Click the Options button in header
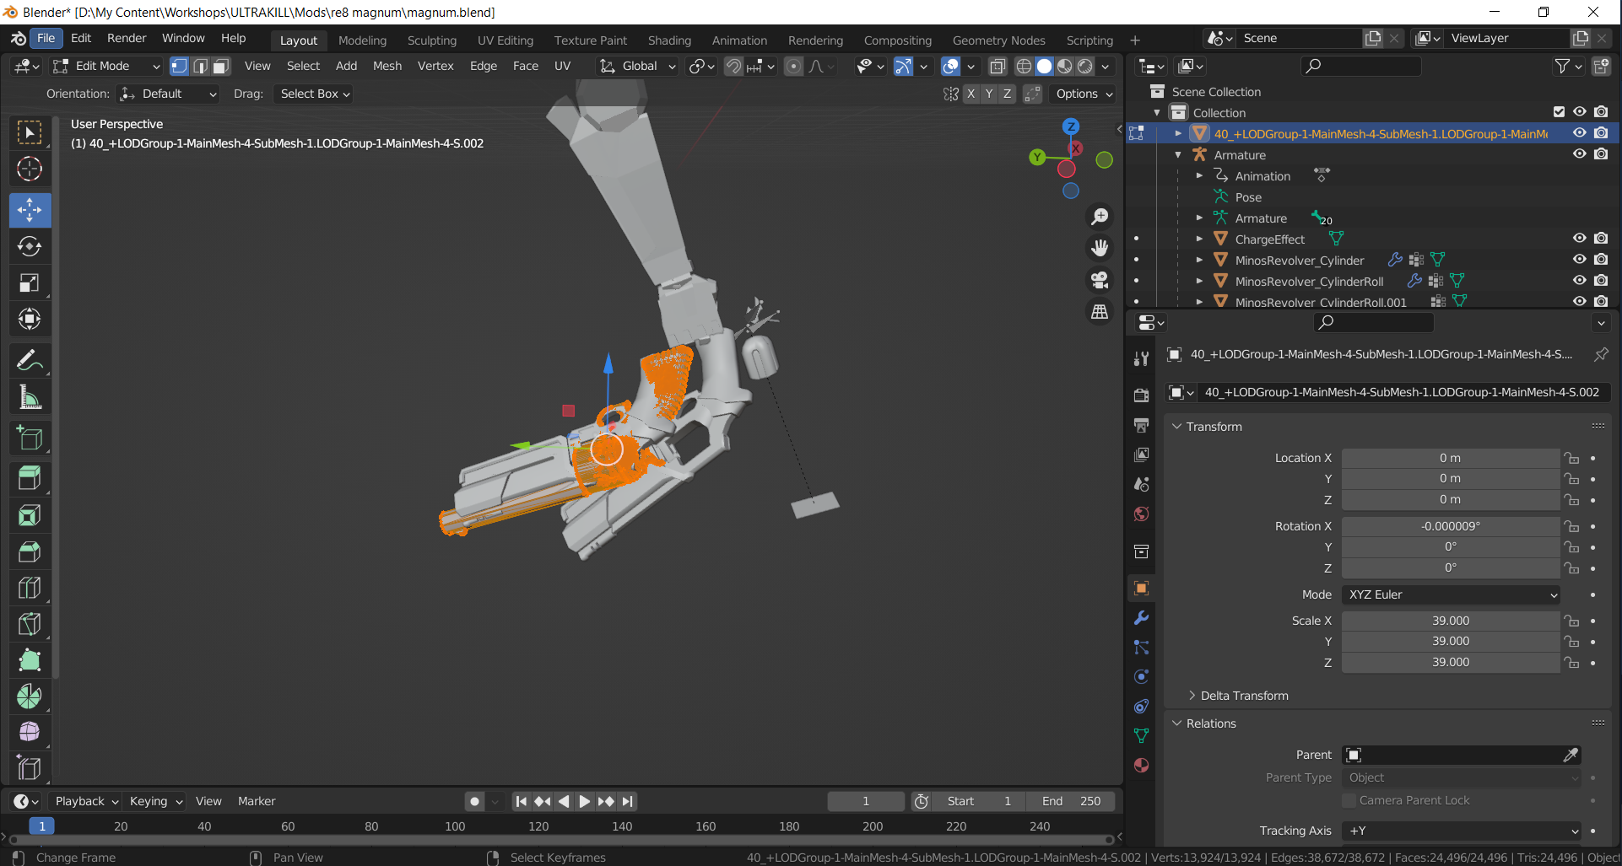The height and width of the screenshot is (866, 1622). 1084,94
